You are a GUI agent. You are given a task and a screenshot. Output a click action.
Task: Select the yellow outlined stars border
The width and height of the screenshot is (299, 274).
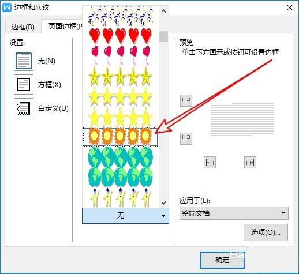click(121, 77)
